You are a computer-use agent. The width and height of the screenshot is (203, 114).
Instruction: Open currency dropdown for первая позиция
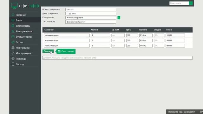146,35
